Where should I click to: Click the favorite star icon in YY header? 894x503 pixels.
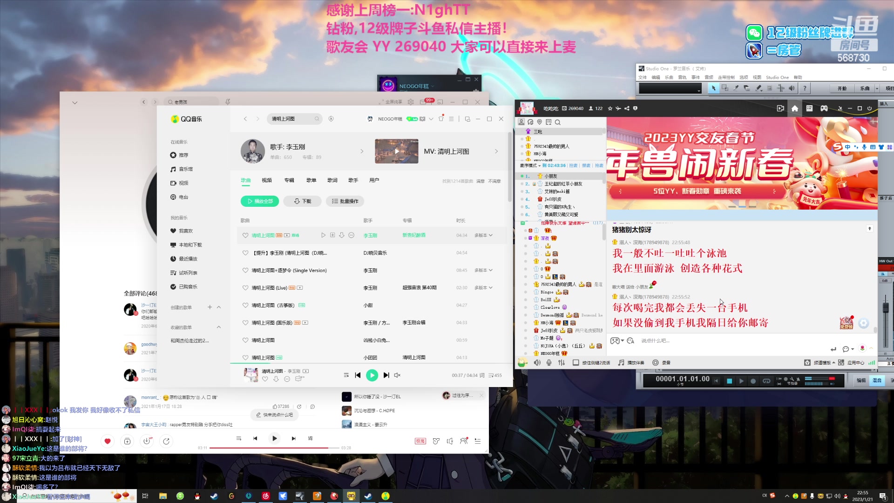click(x=610, y=109)
